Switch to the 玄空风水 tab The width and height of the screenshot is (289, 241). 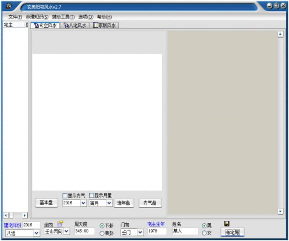tap(45, 25)
